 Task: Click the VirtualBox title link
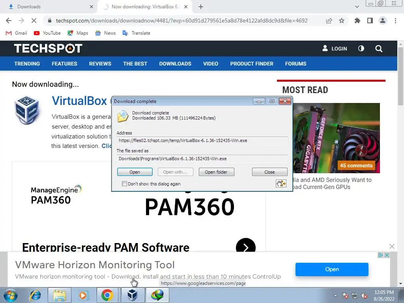point(79,101)
